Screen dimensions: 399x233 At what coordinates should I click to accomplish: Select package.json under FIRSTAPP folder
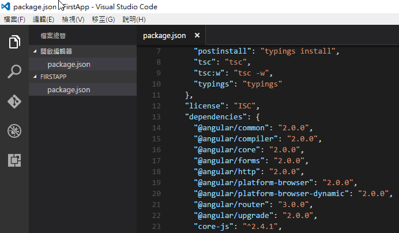tap(82, 89)
